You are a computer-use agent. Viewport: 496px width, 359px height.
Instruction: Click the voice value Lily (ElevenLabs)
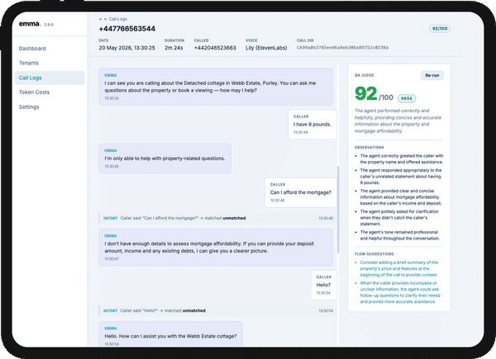click(266, 48)
